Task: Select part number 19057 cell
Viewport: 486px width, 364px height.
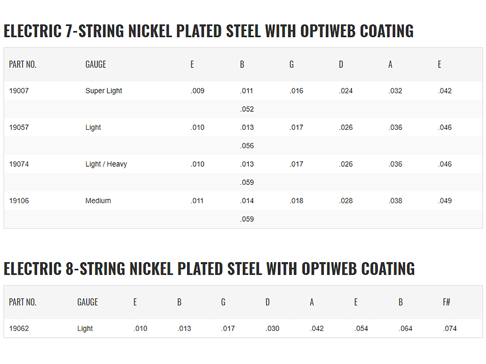Action: 19,127
